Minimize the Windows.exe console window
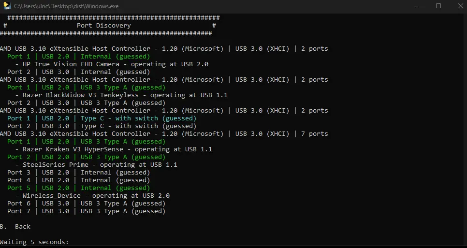Screen dimensions: 467x248 coord(417,6)
